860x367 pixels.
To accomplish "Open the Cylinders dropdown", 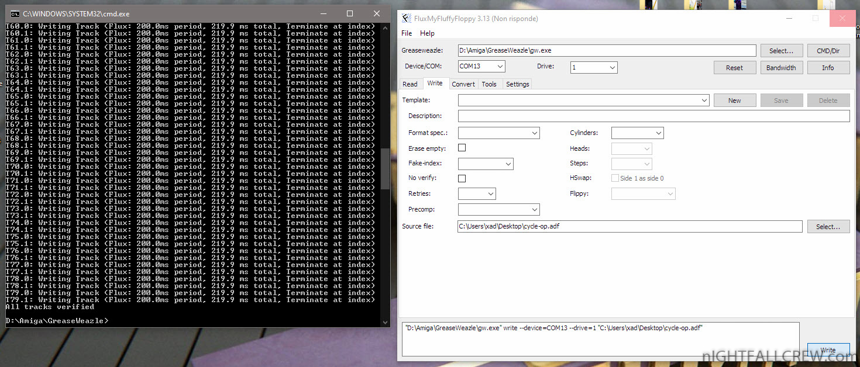I will pos(637,133).
